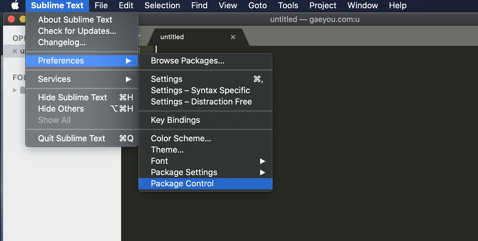
Task: Open the Changelog… entry
Action: [82, 42]
